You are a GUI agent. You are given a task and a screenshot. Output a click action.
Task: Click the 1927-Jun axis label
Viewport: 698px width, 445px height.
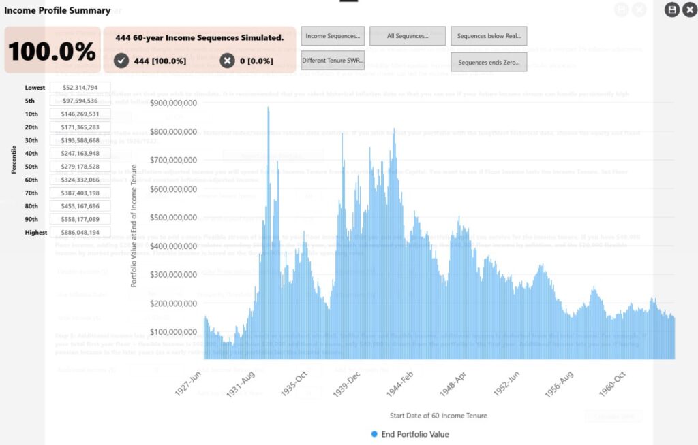coord(187,381)
